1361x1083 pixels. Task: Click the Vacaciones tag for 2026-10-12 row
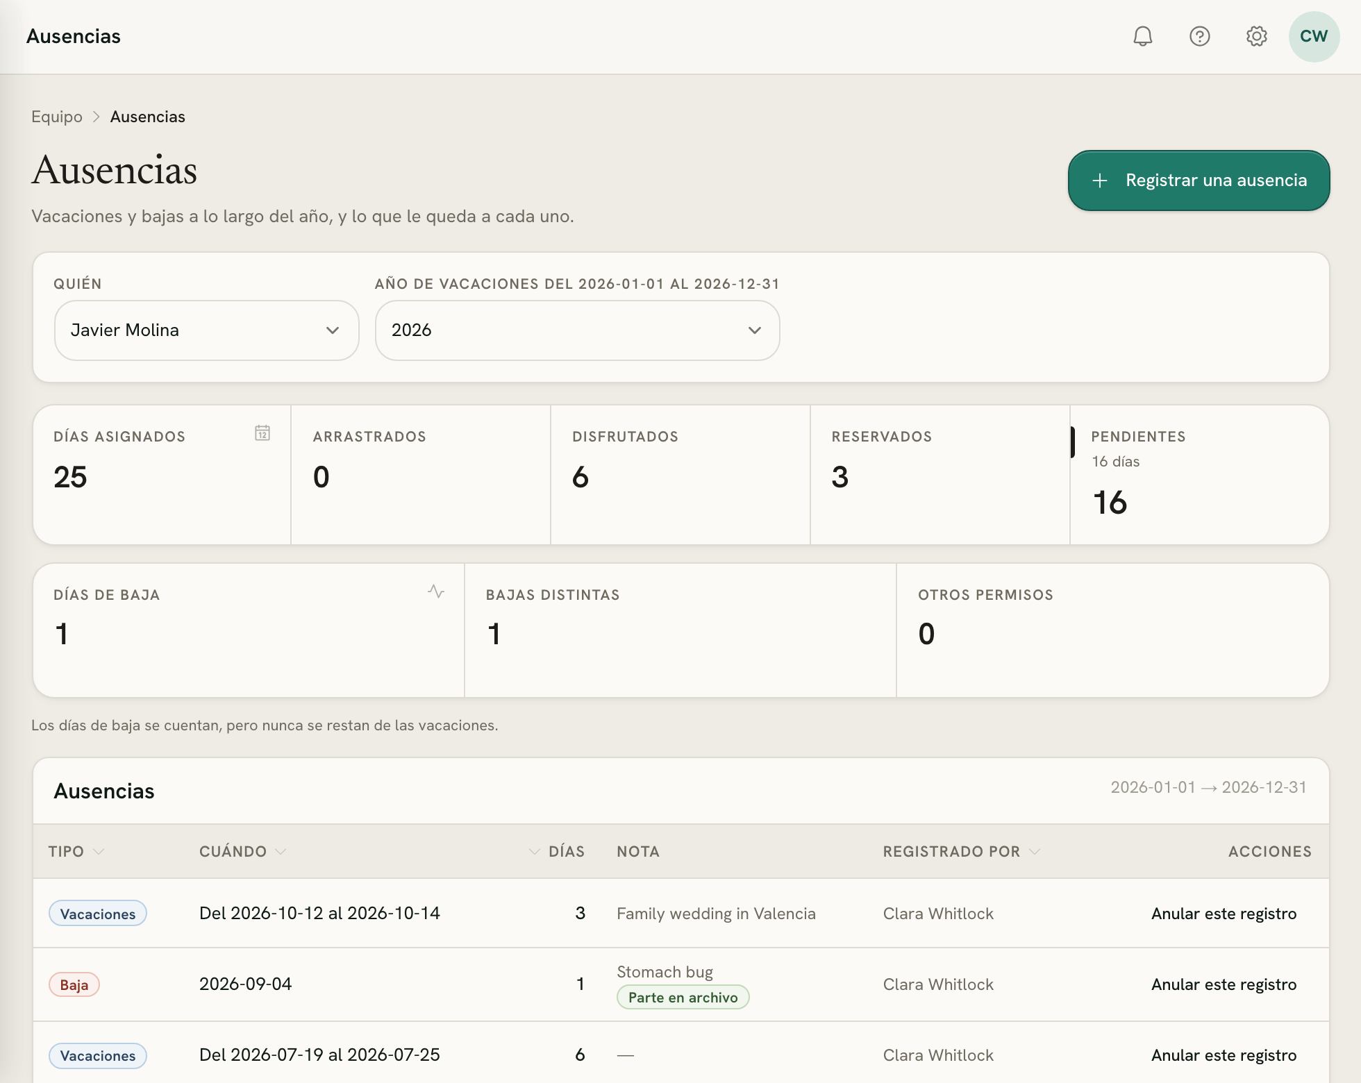[x=97, y=914]
